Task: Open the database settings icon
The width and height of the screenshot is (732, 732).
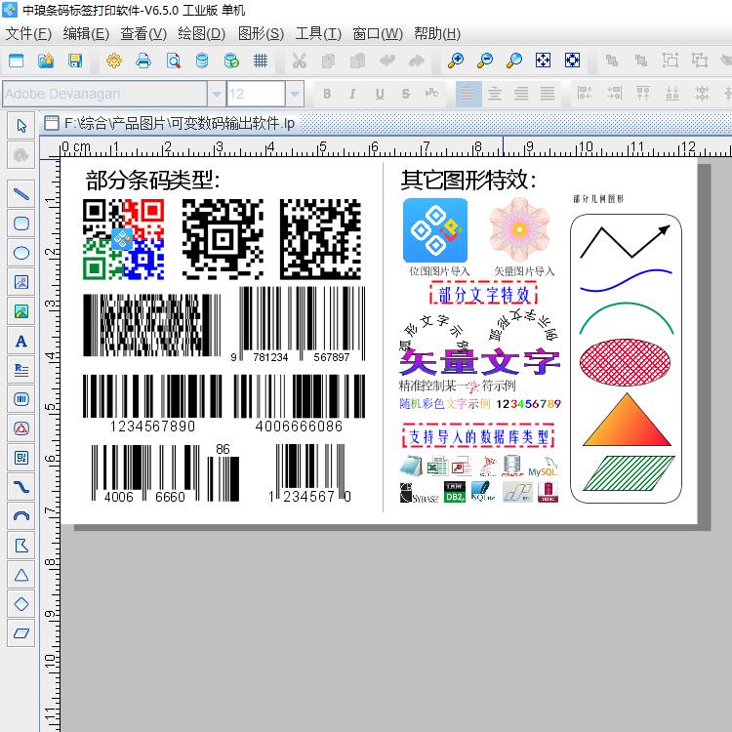Action: [202, 61]
